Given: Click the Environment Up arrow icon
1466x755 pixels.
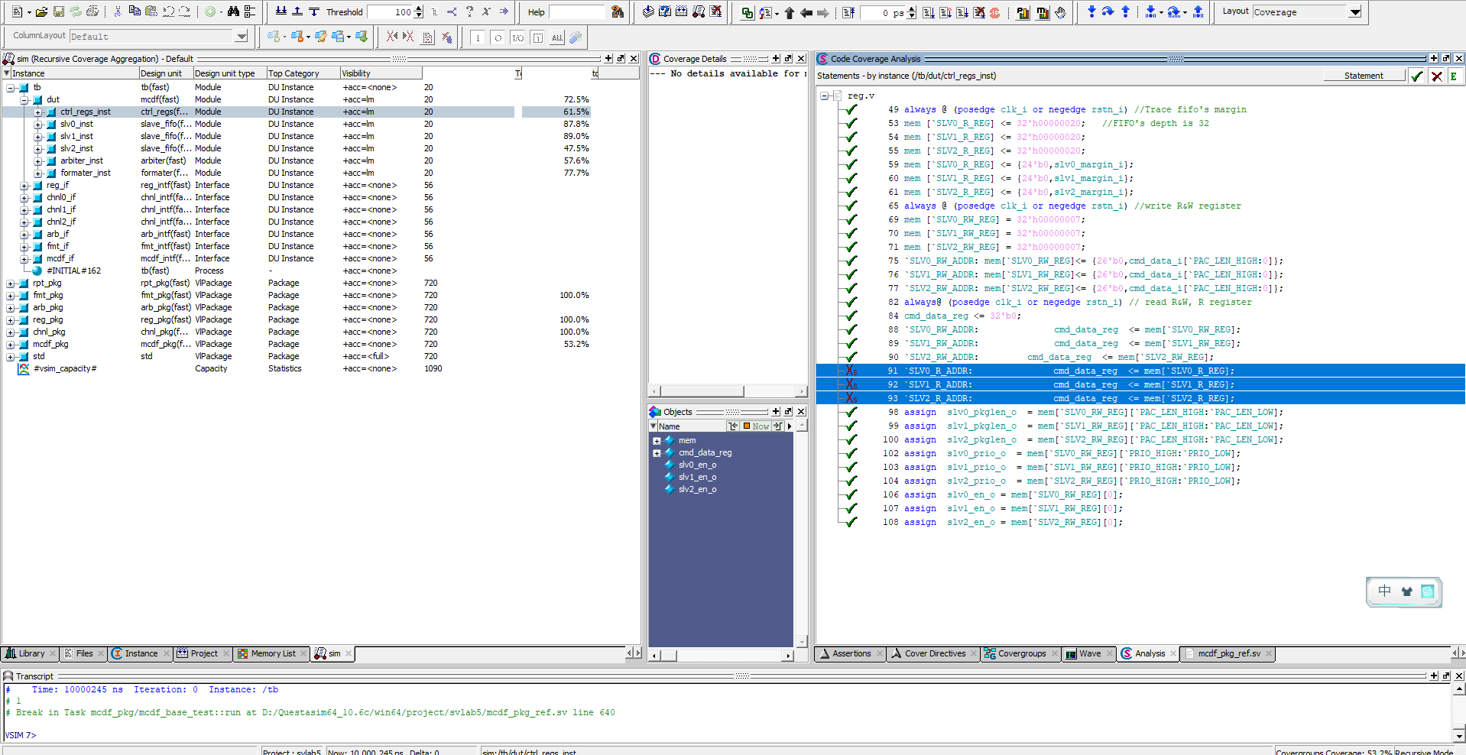Looking at the screenshot, I should [x=789, y=11].
